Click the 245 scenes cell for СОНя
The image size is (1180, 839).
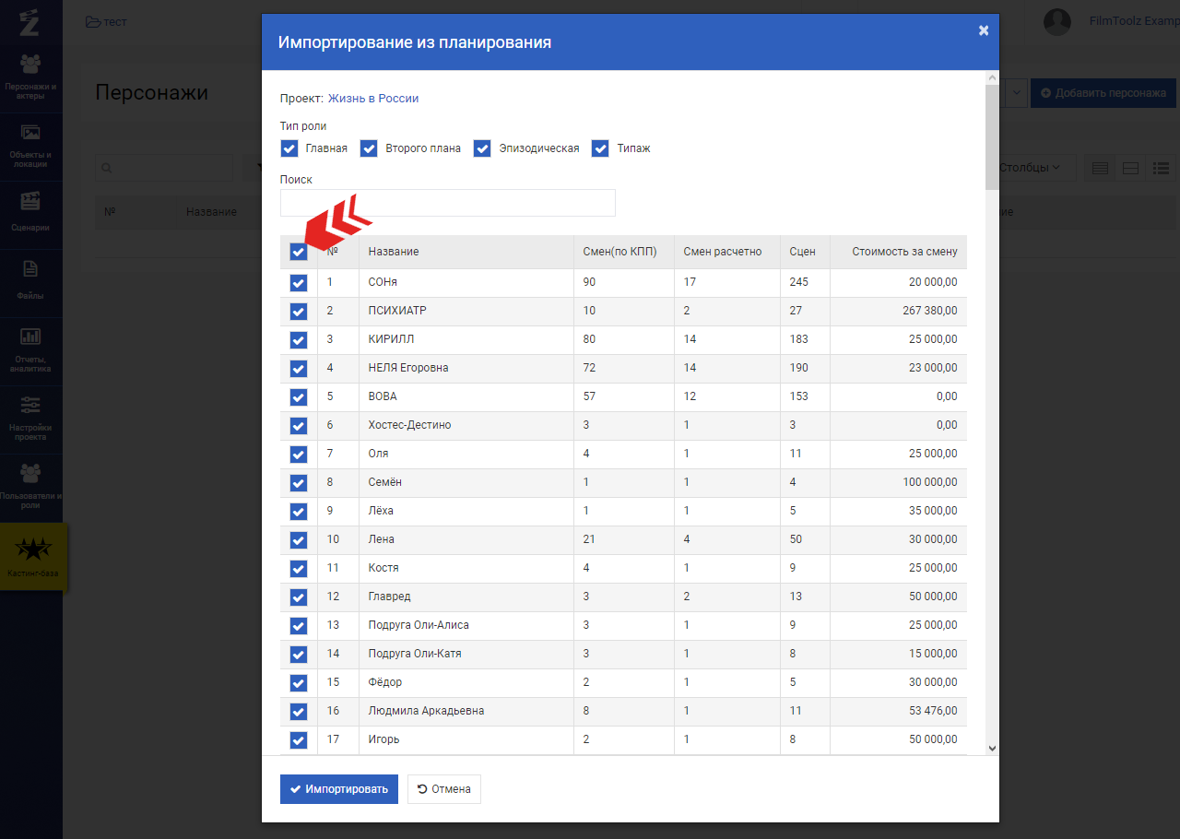(x=806, y=282)
